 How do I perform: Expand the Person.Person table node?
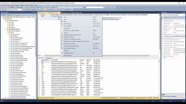[9, 69]
